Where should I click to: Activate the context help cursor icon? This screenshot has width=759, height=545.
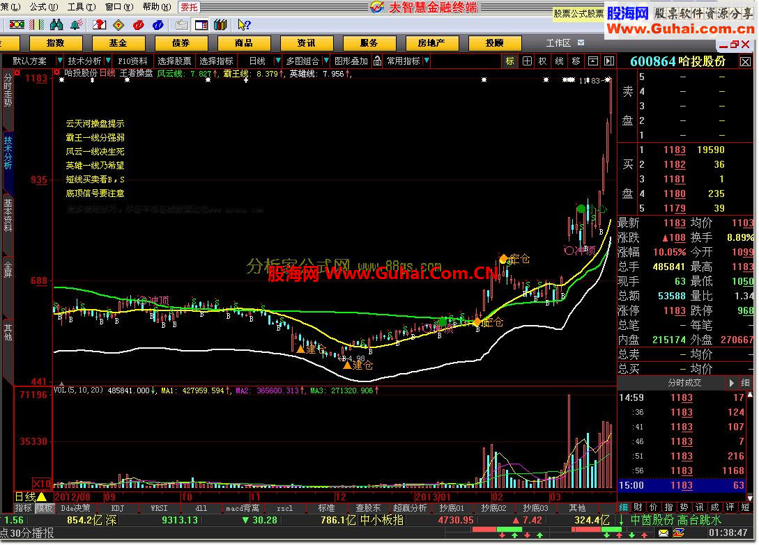tap(244, 24)
